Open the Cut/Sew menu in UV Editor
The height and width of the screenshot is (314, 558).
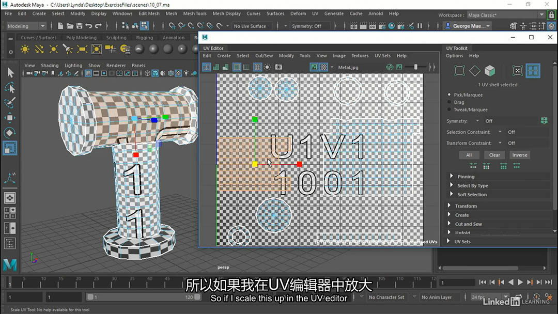(264, 56)
